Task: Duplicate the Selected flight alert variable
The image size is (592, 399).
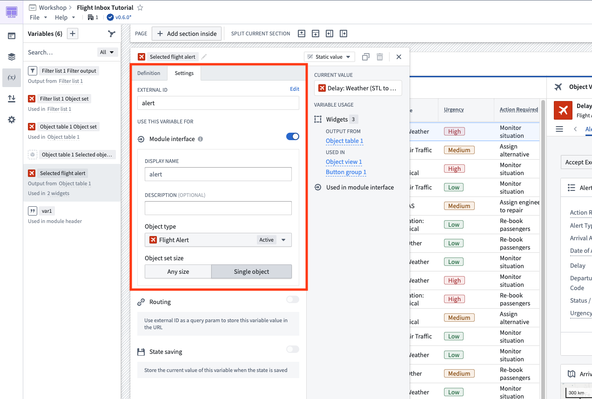Action: click(366, 57)
